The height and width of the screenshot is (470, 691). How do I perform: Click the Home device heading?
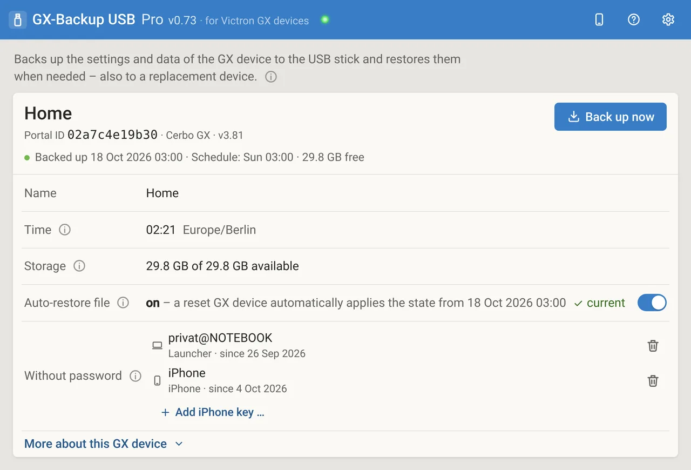48,113
